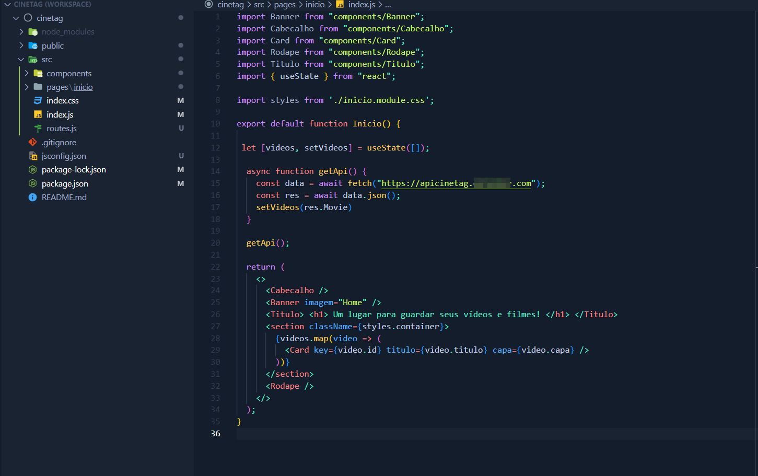Click the U status badge of jsconfig.json
This screenshot has height=476, width=758.
181,156
